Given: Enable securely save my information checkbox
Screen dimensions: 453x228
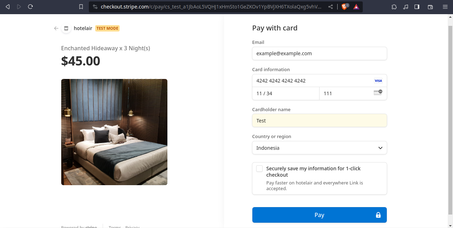Looking at the screenshot, I should [259, 169].
